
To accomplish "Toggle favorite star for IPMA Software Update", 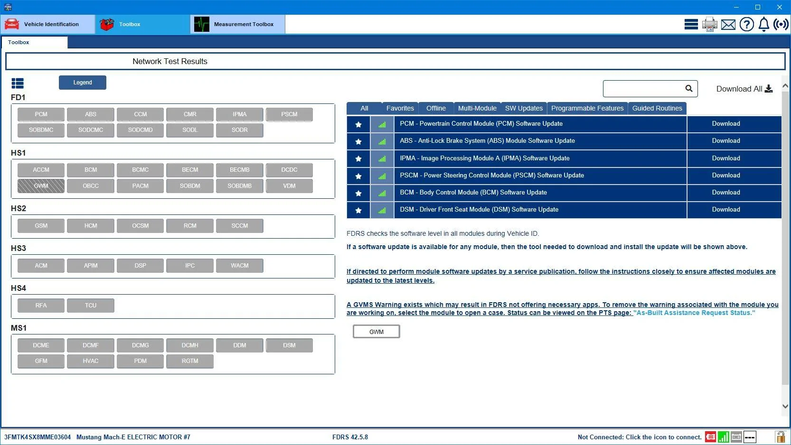I will tap(358, 158).
